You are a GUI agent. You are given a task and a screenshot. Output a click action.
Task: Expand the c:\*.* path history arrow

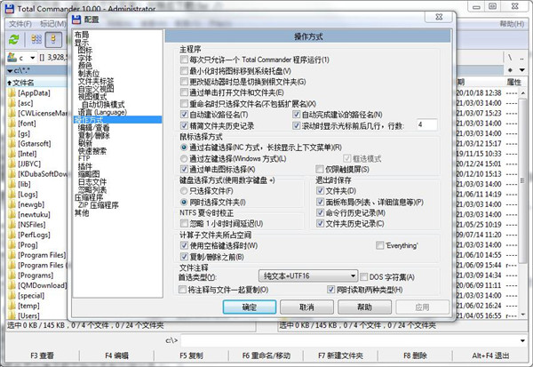(9, 68)
